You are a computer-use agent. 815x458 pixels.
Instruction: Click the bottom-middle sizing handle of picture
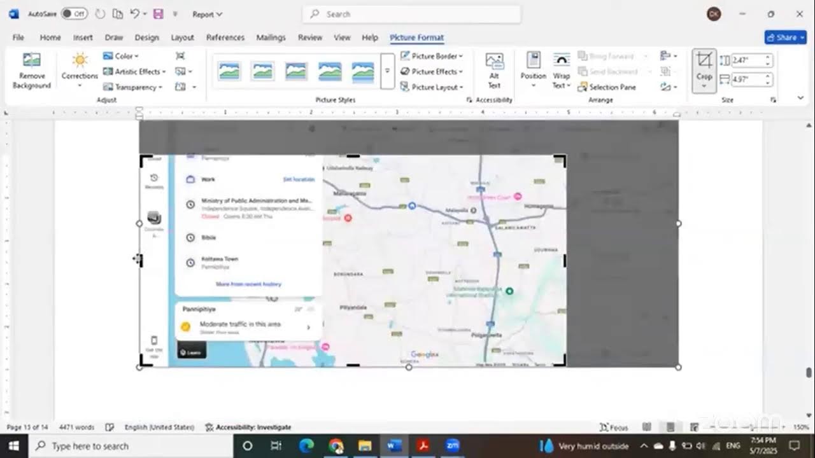(409, 367)
